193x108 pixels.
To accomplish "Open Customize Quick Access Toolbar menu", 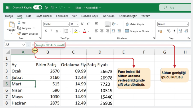I will 69,7.
